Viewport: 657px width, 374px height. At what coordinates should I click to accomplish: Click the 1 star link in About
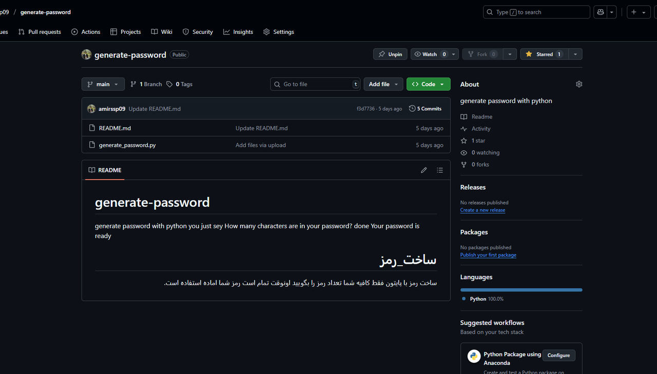473,141
